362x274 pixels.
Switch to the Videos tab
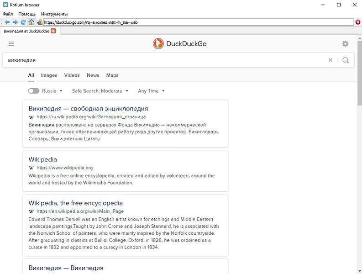click(72, 75)
